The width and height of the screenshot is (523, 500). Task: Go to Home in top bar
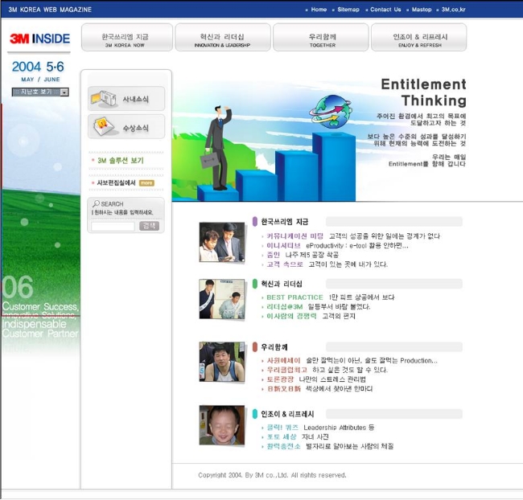(319, 10)
